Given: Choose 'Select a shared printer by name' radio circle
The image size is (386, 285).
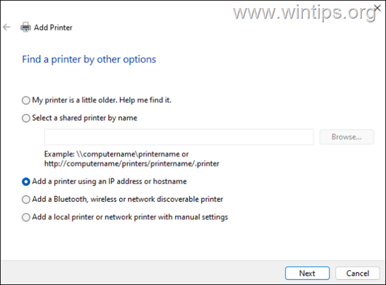Looking at the screenshot, I should pyautogui.click(x=25, y=118).
